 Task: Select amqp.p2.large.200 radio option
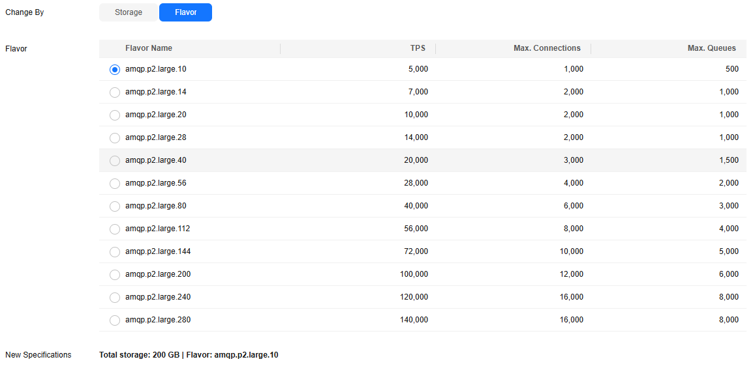pyautogui.click(x=115, y=275)
